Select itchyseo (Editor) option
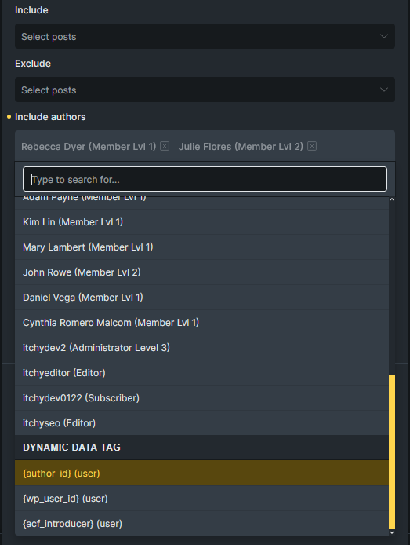Image resolution: width=410 pixels, height=545 pixels. [201, 423]
